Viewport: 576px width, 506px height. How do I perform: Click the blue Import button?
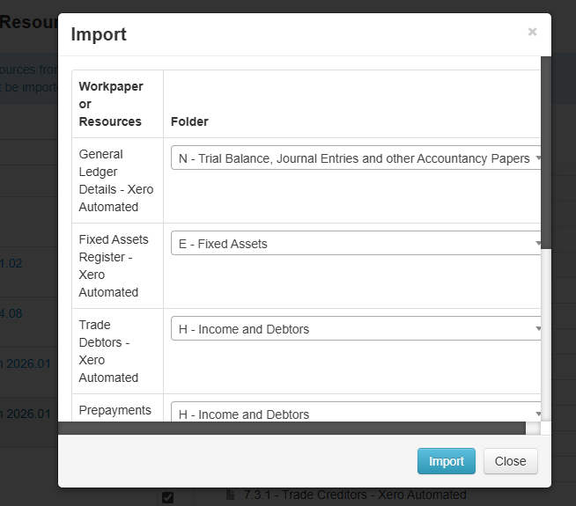click(x=446, y=461)
